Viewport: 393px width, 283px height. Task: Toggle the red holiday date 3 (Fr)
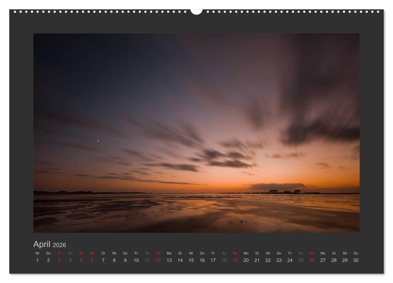[59, 260]
